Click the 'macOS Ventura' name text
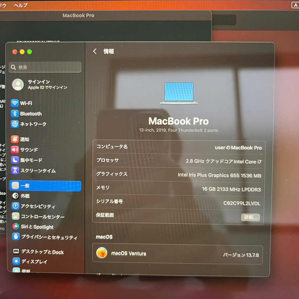The image size is (299, 299). pos(129,253)
